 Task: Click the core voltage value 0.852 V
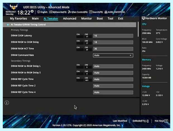click(x=159, y=42)
